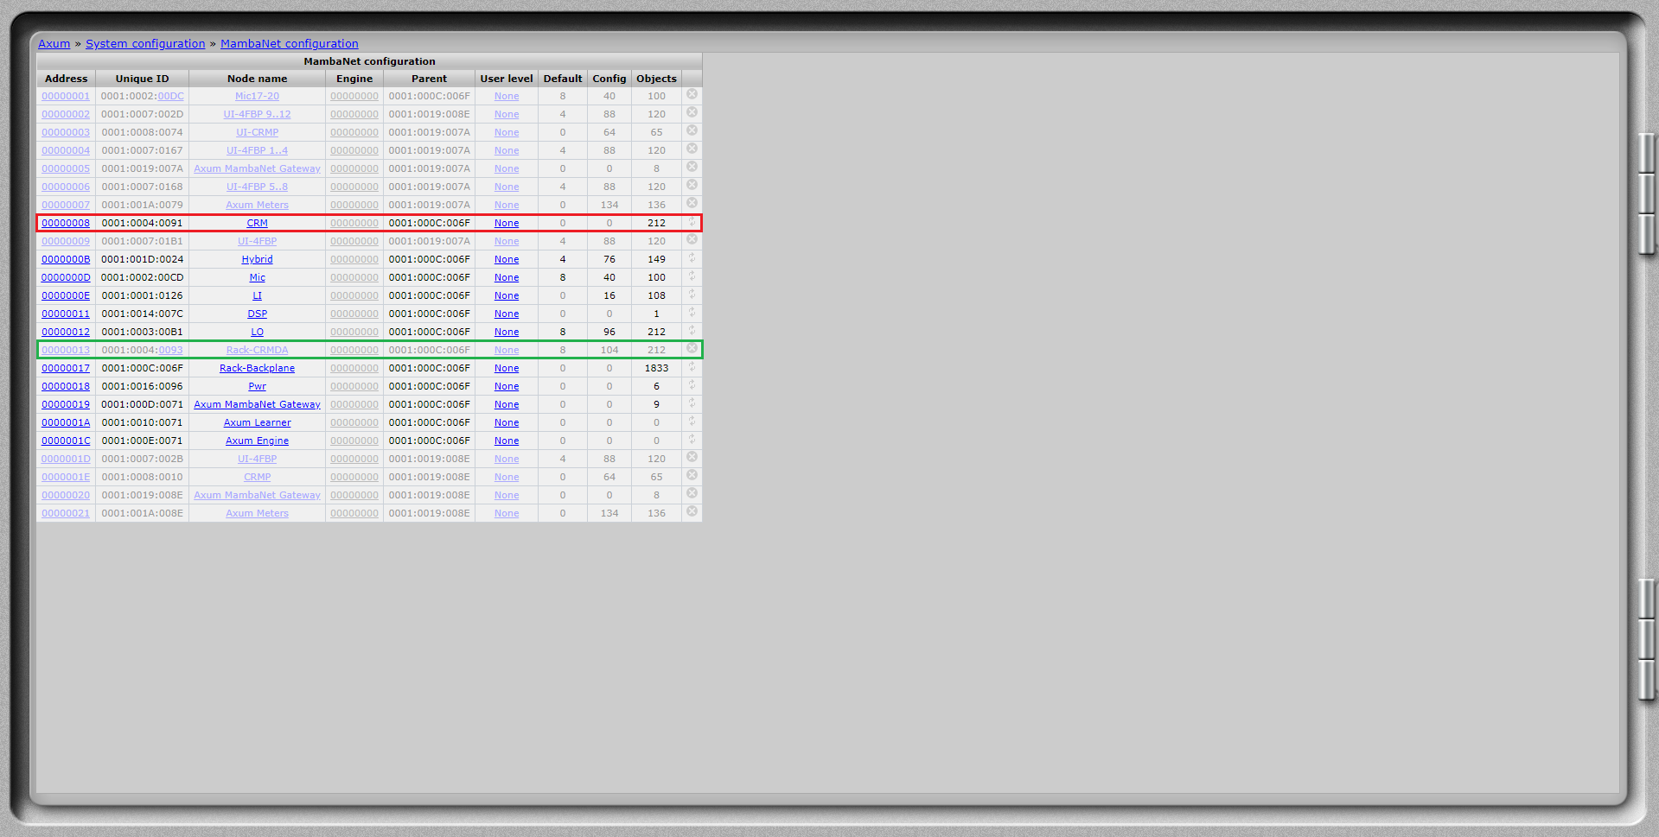Click the refresh icon for Axum Engine
This screenshot has width=1659, height=837.
pos(692,440)
